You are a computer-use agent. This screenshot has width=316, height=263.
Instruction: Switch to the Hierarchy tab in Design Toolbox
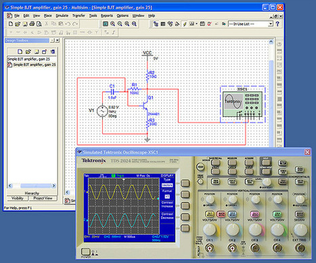(x=32, y=193)
